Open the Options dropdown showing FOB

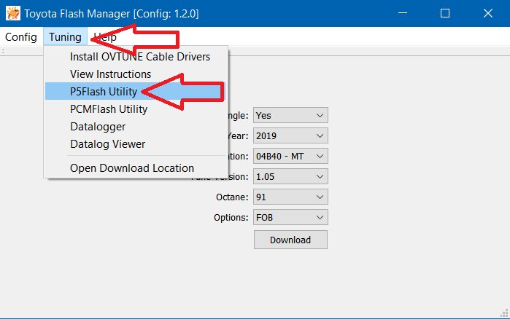[x=290, y=218]
